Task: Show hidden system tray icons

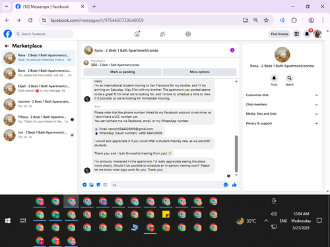Action: tap(266, 221)
